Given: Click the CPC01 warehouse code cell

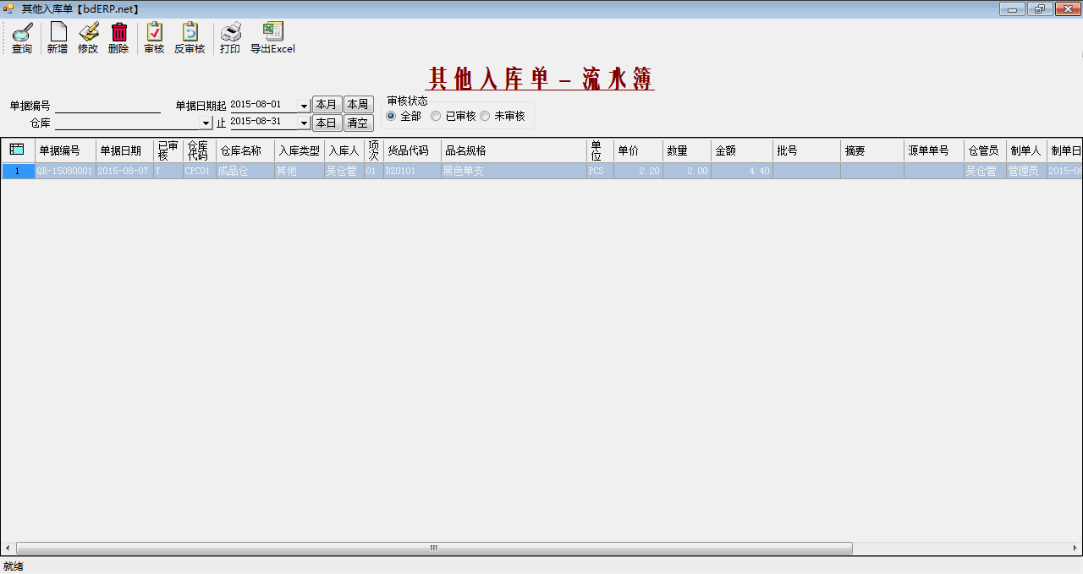Looking at the screenshot, I should 200,171.
